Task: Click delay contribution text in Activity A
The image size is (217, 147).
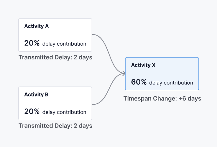Action: [x=64, y=44]
